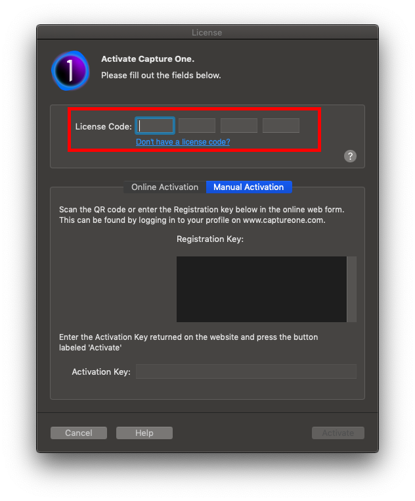415x501 pixels.
Task: Focus the first License Code field
Action: 155,126
